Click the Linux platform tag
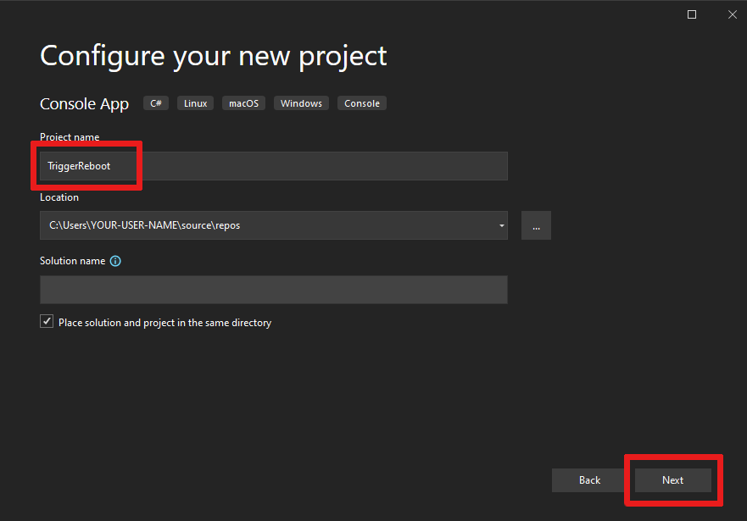Screen dimensions: 747x521 click(195, 103)
